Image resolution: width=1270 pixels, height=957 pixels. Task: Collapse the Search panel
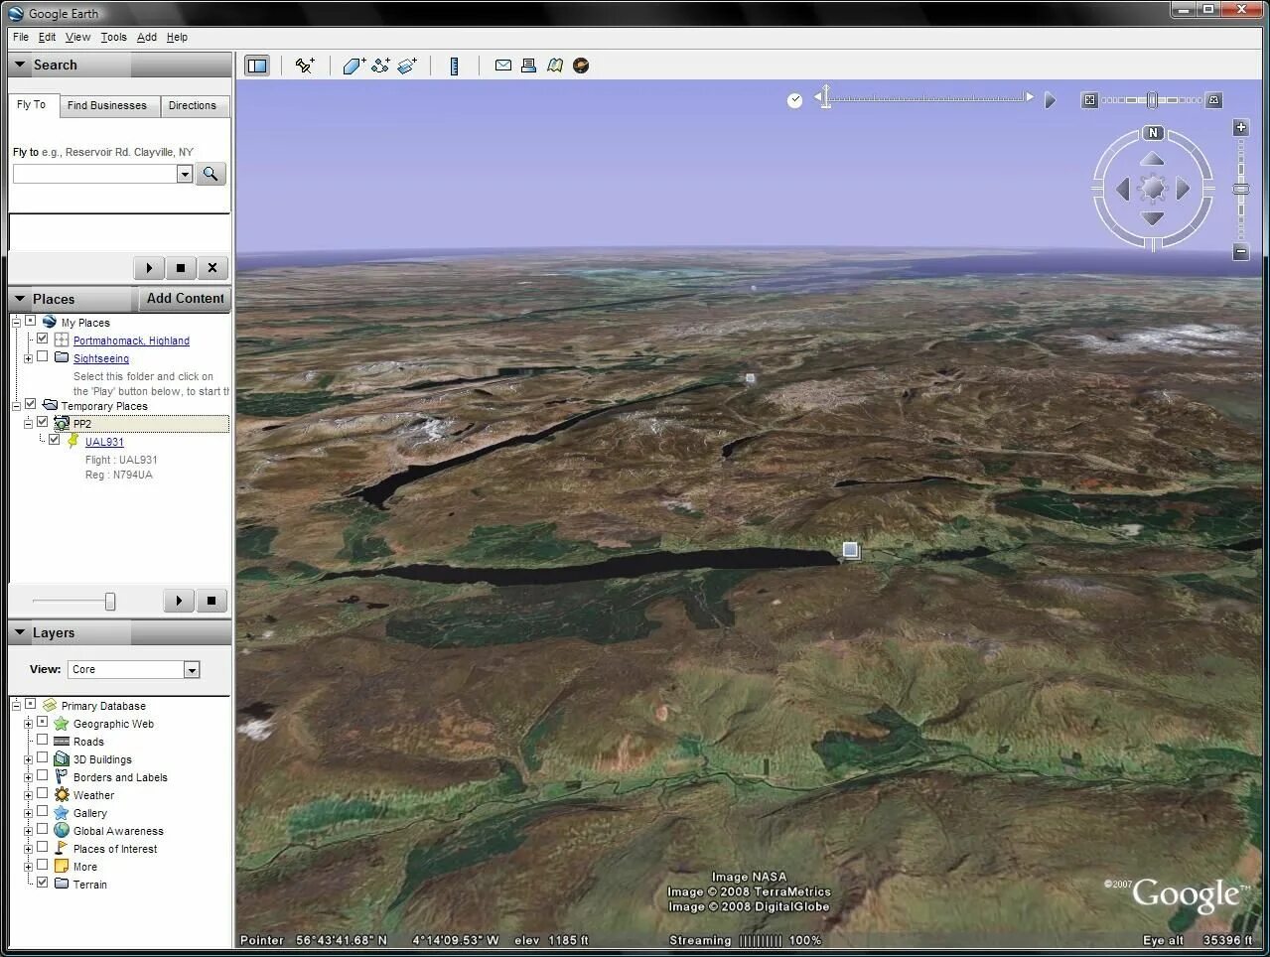point(20,65)
